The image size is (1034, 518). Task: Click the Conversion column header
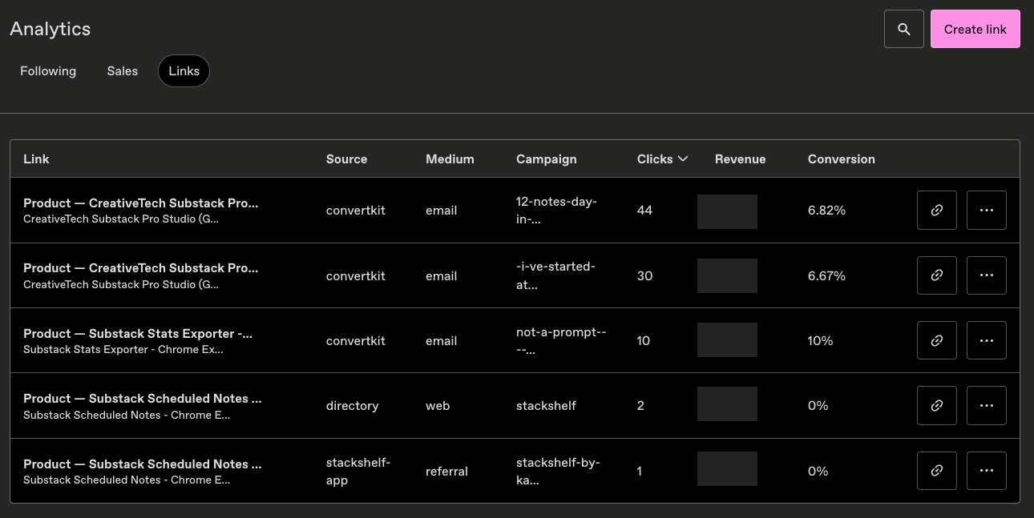tap(841, 159)
